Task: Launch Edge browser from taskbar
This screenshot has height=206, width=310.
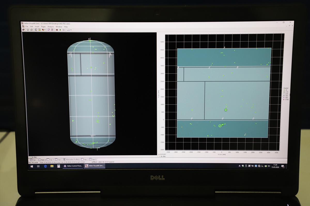Action: (x=45, y=166)
